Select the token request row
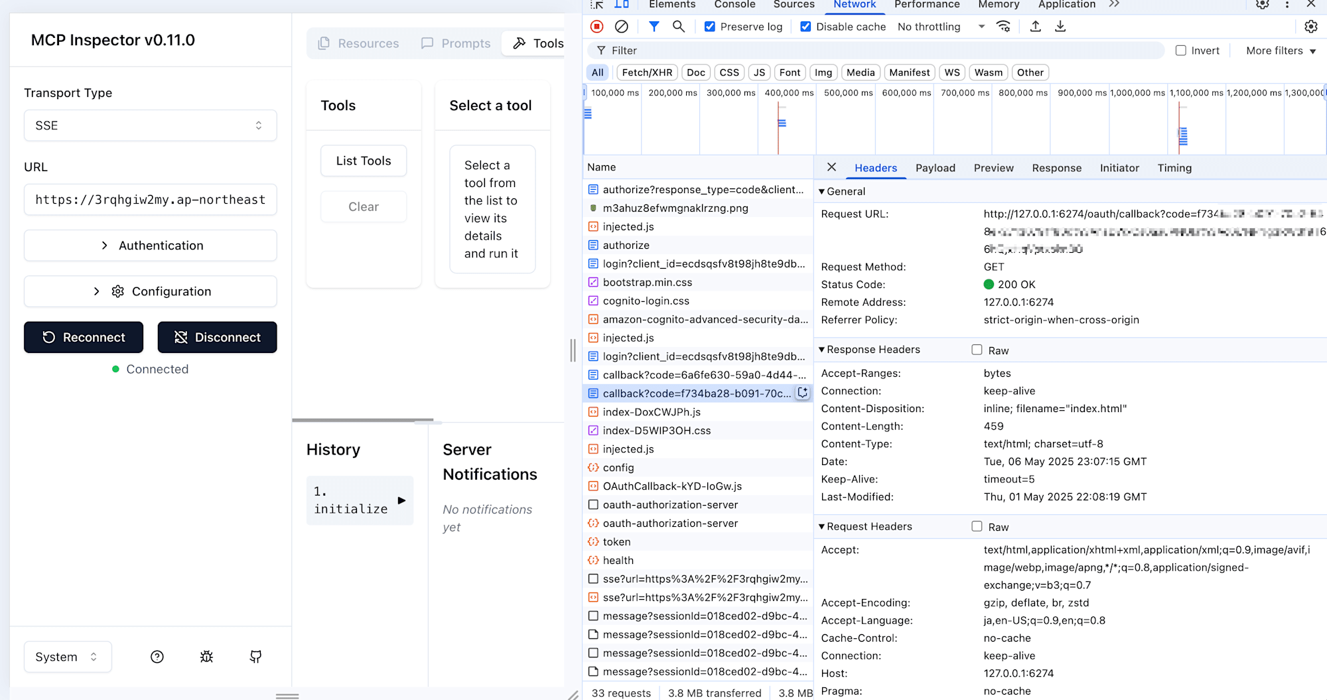 pos(698,541)
